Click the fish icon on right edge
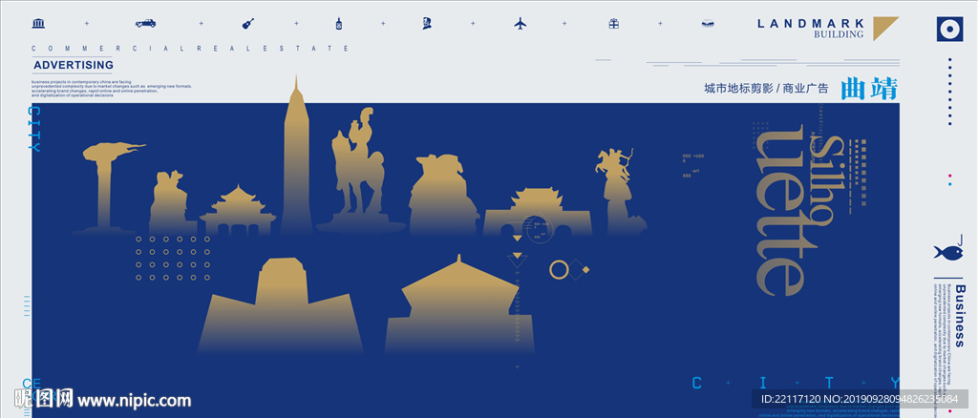 click(948, 252)
